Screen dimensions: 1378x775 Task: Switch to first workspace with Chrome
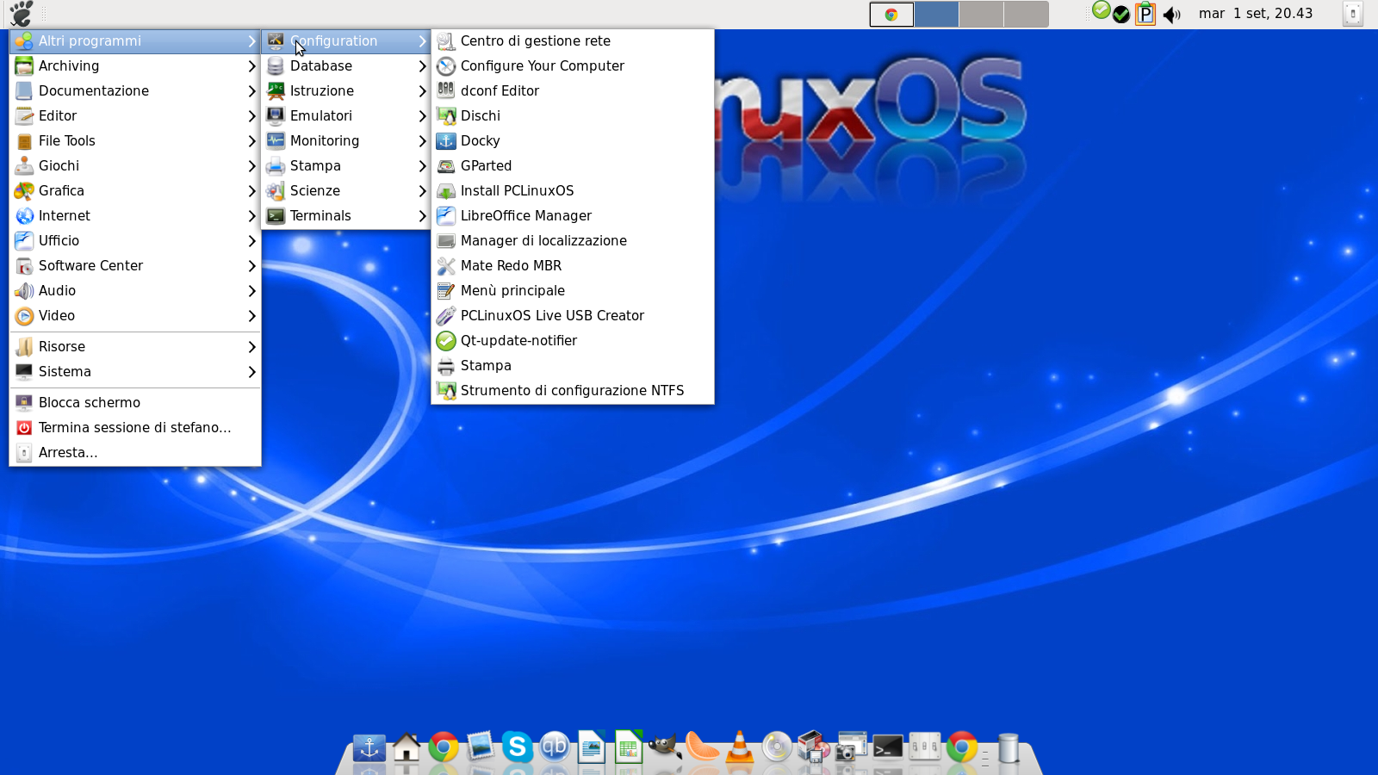point(891,15)
